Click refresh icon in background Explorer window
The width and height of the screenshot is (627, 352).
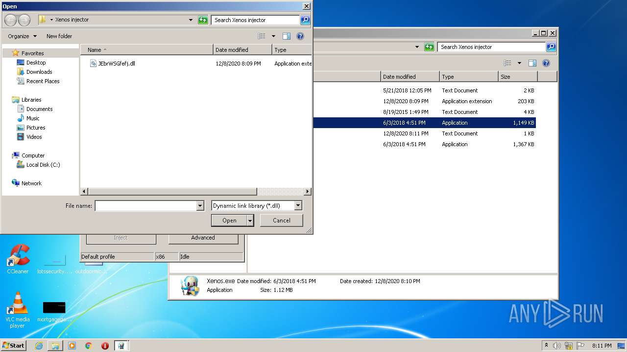point(429,47)
